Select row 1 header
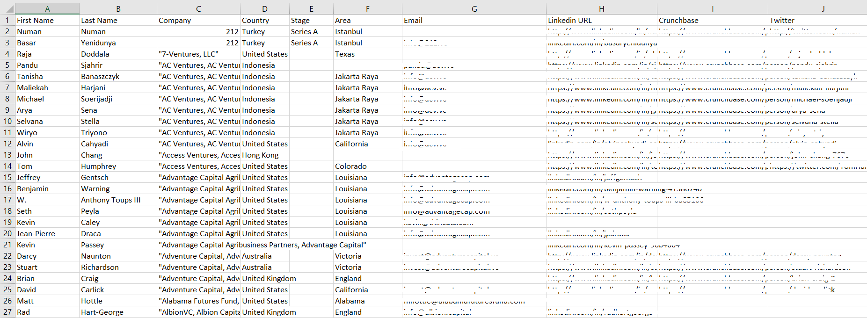This screenshot has height=318, width=867. (x=7, y=20)
